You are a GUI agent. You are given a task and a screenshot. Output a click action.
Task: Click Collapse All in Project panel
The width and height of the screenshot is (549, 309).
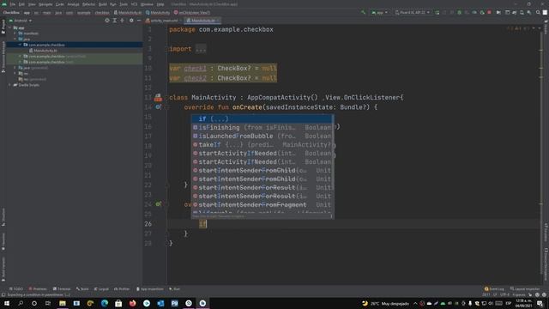(x=122, y=21)
